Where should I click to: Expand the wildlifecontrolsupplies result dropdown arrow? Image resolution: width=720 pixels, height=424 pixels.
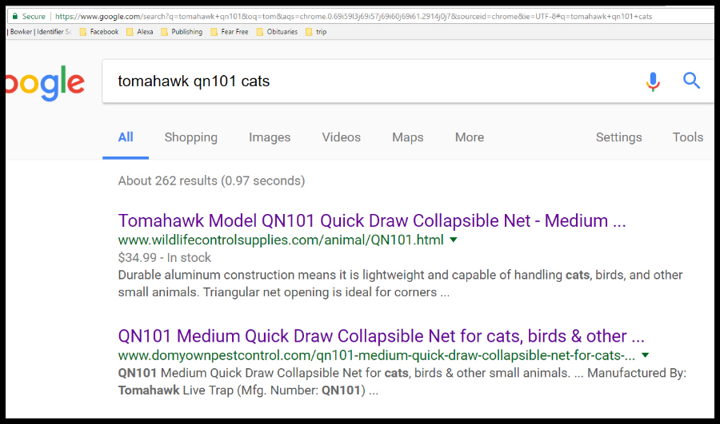pyautogui.click(x=454, y=240)
